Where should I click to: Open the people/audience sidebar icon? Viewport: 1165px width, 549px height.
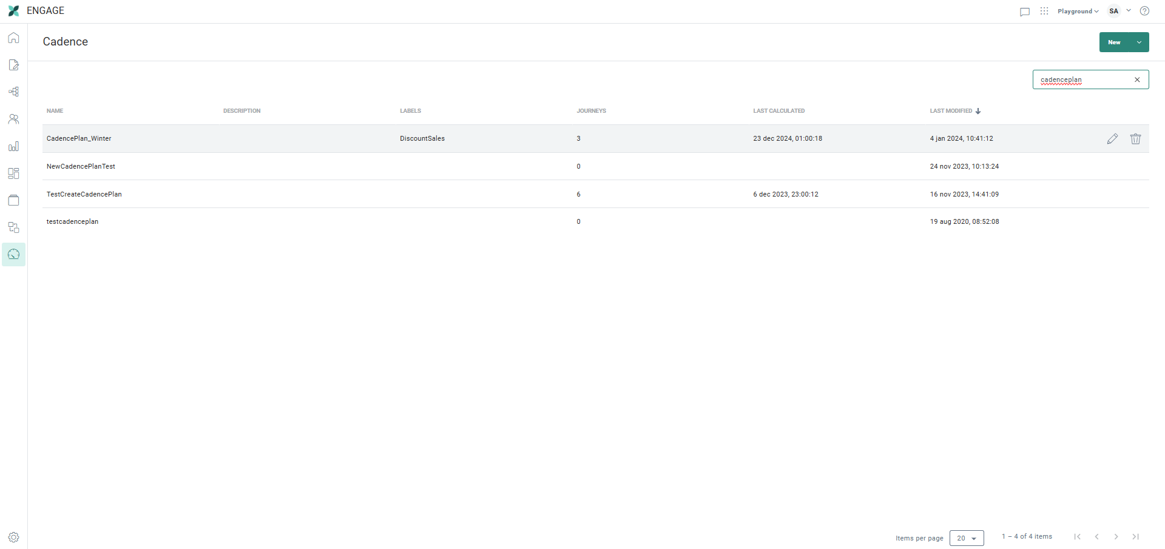(13, 119)
